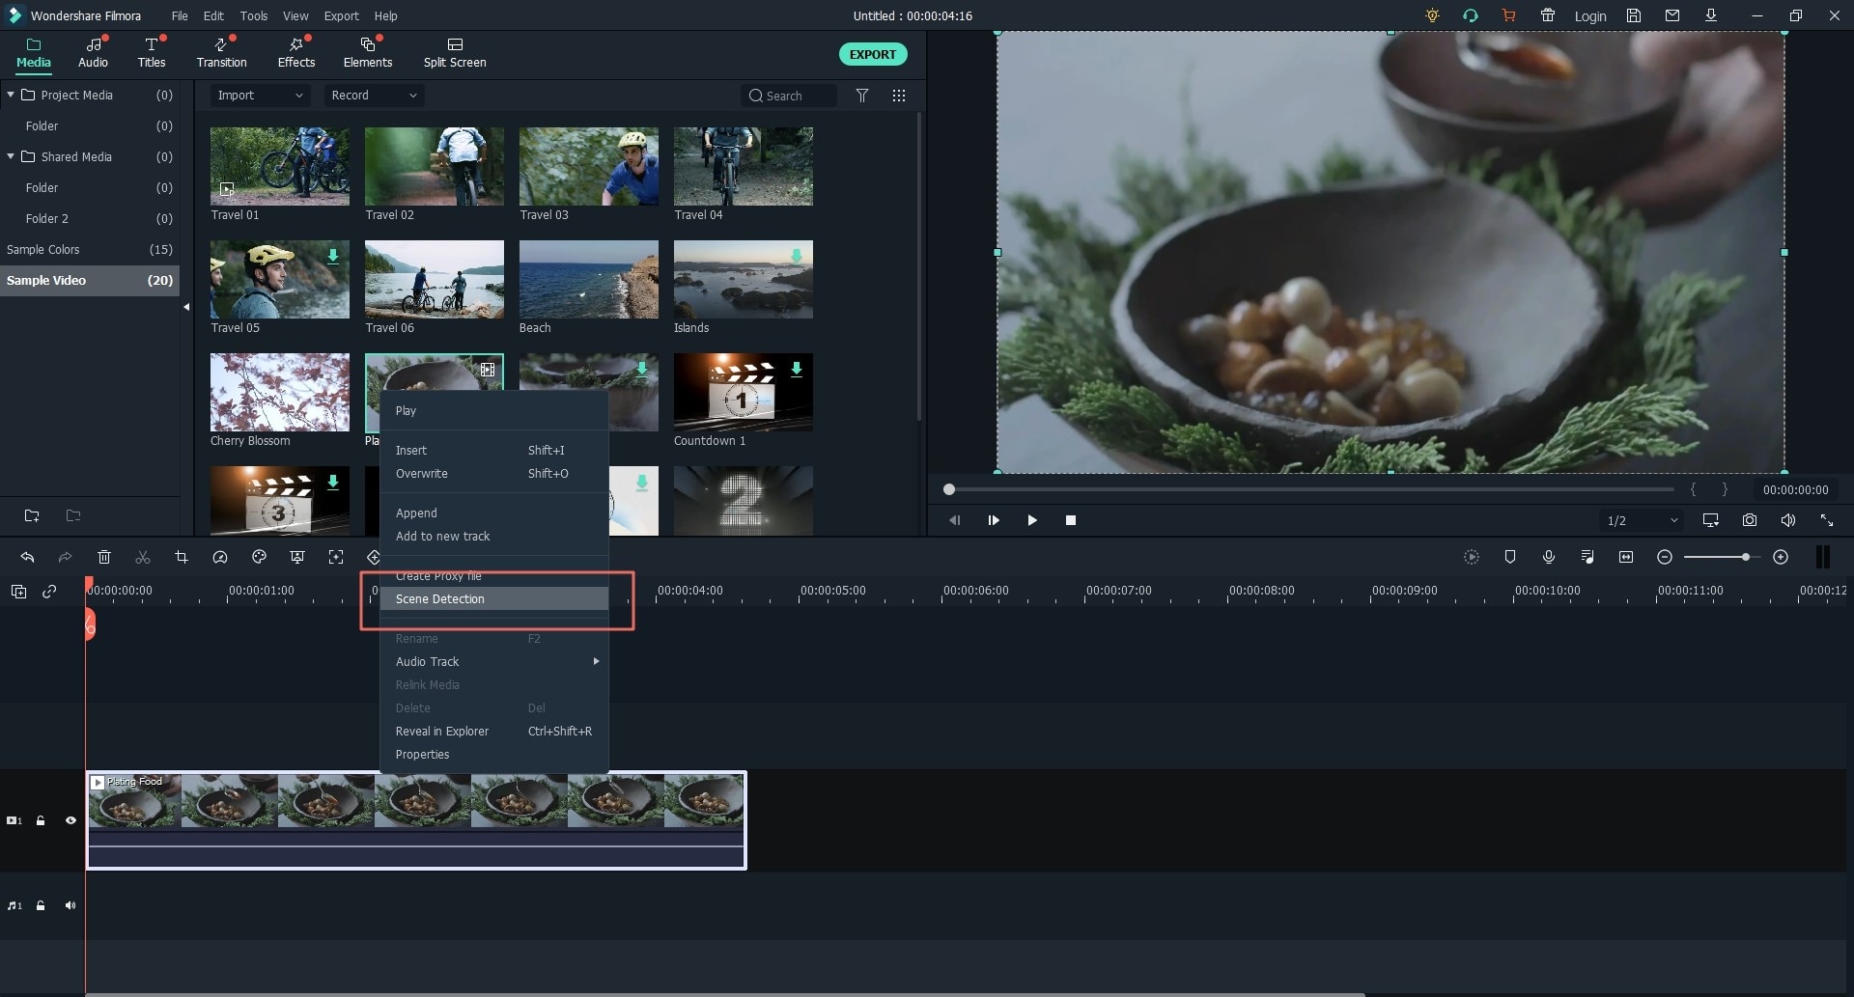
Task: Switch to the Titles tab
Action: tap(152, 53)
